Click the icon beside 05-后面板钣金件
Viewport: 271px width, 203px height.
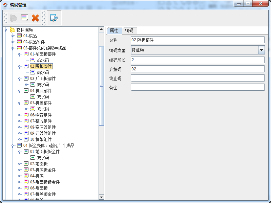[x=26, y=182]
